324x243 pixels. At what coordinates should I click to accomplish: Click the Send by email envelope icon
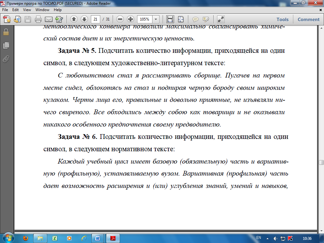(x=48, y=19)
